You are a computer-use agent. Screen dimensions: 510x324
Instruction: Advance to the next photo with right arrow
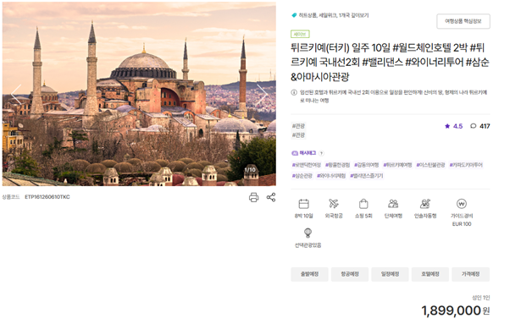tap(262, 94)
